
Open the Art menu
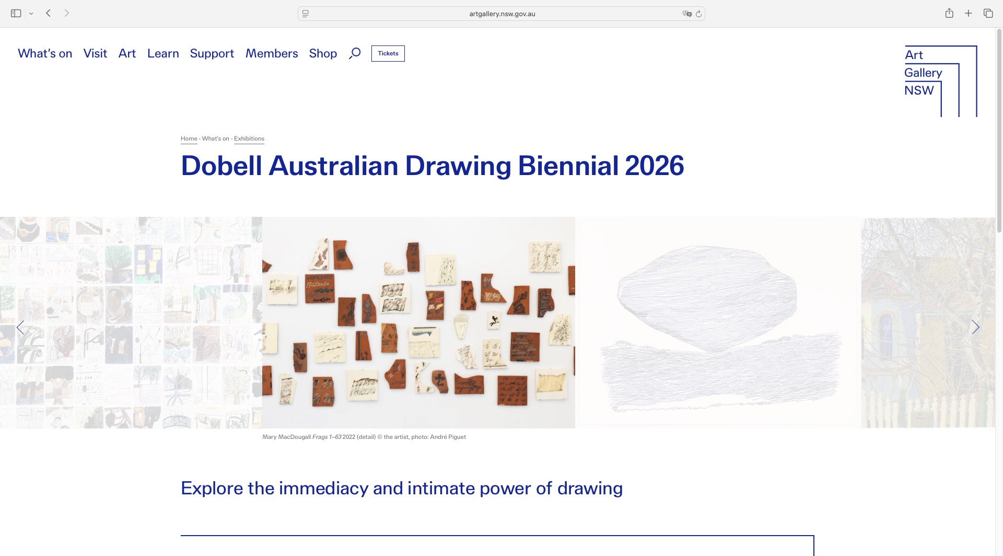point(127,53)
